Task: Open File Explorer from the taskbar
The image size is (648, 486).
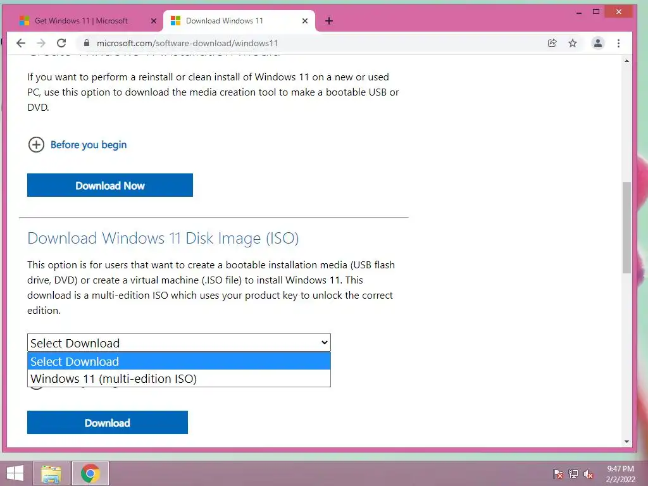Action: pos(51,473)
